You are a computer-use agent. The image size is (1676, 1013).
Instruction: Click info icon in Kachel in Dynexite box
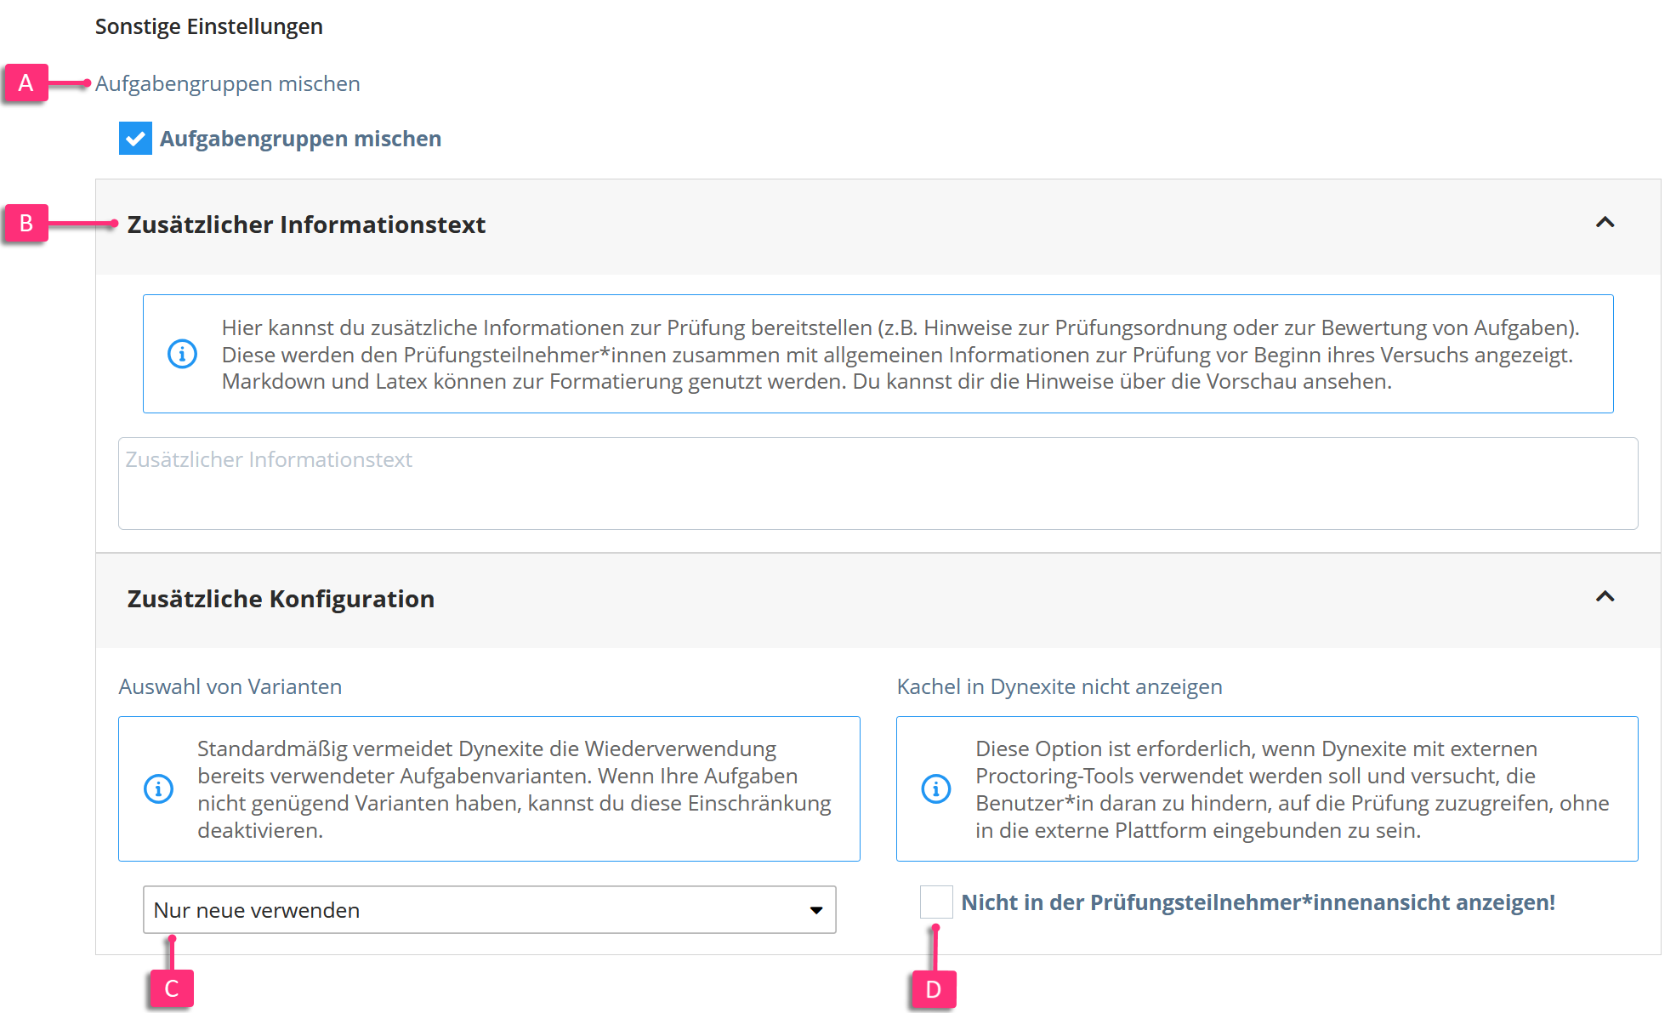pyautogui.click(x=936, y=789)
